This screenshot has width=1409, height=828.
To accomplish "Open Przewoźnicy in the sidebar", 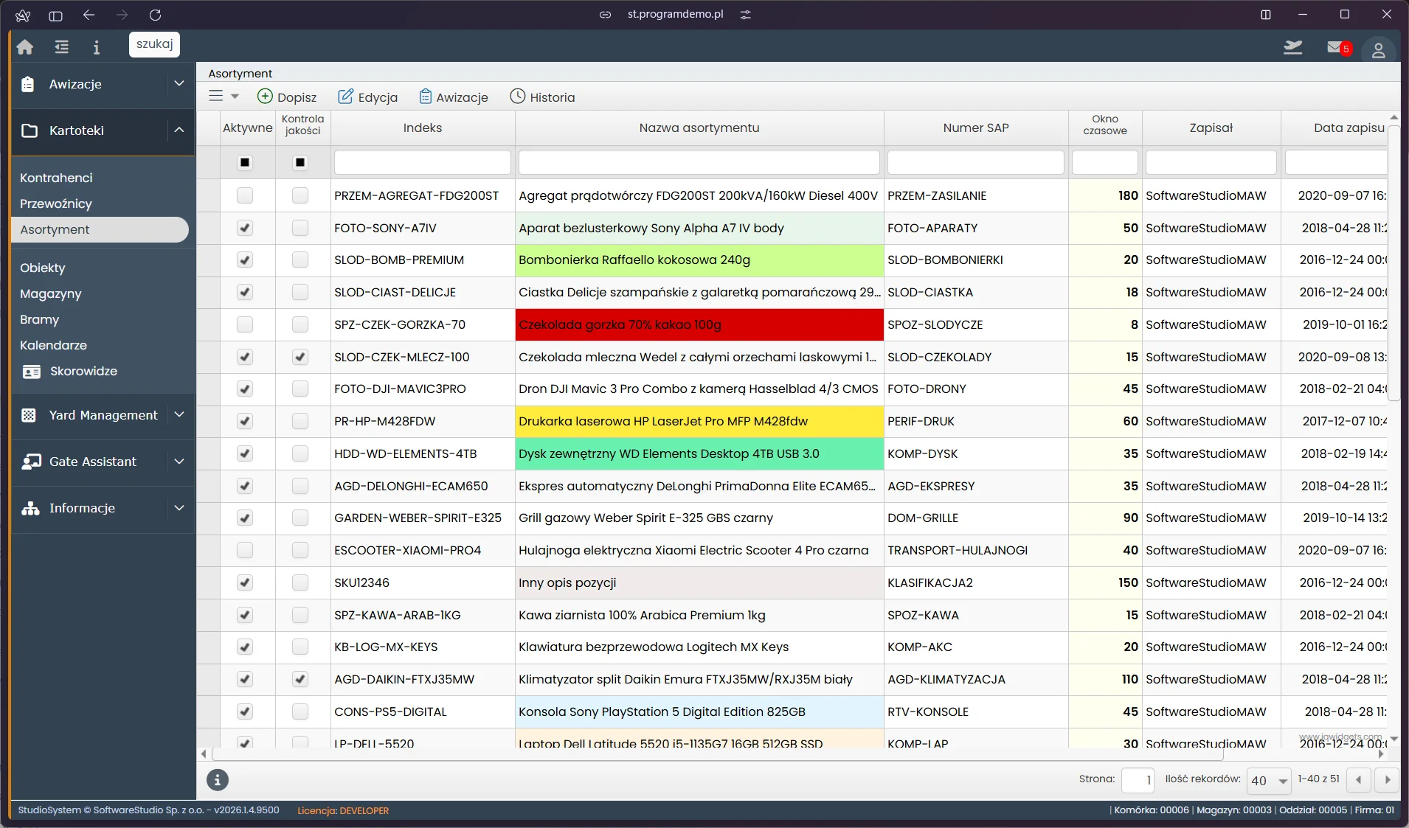I will pyautogui.click(x=56, y=203).
